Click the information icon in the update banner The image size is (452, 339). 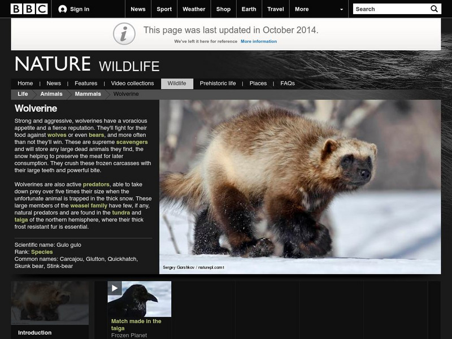[x=124, y=32]
